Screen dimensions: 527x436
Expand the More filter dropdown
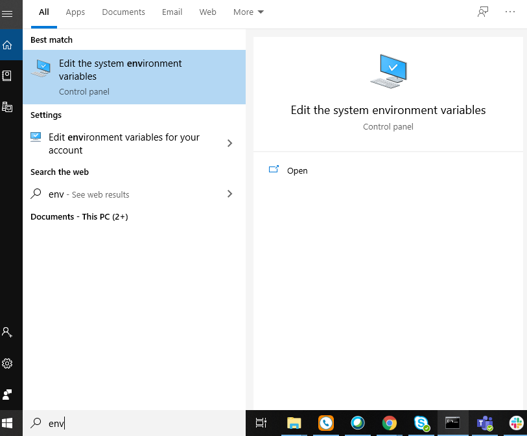(248, 12)
